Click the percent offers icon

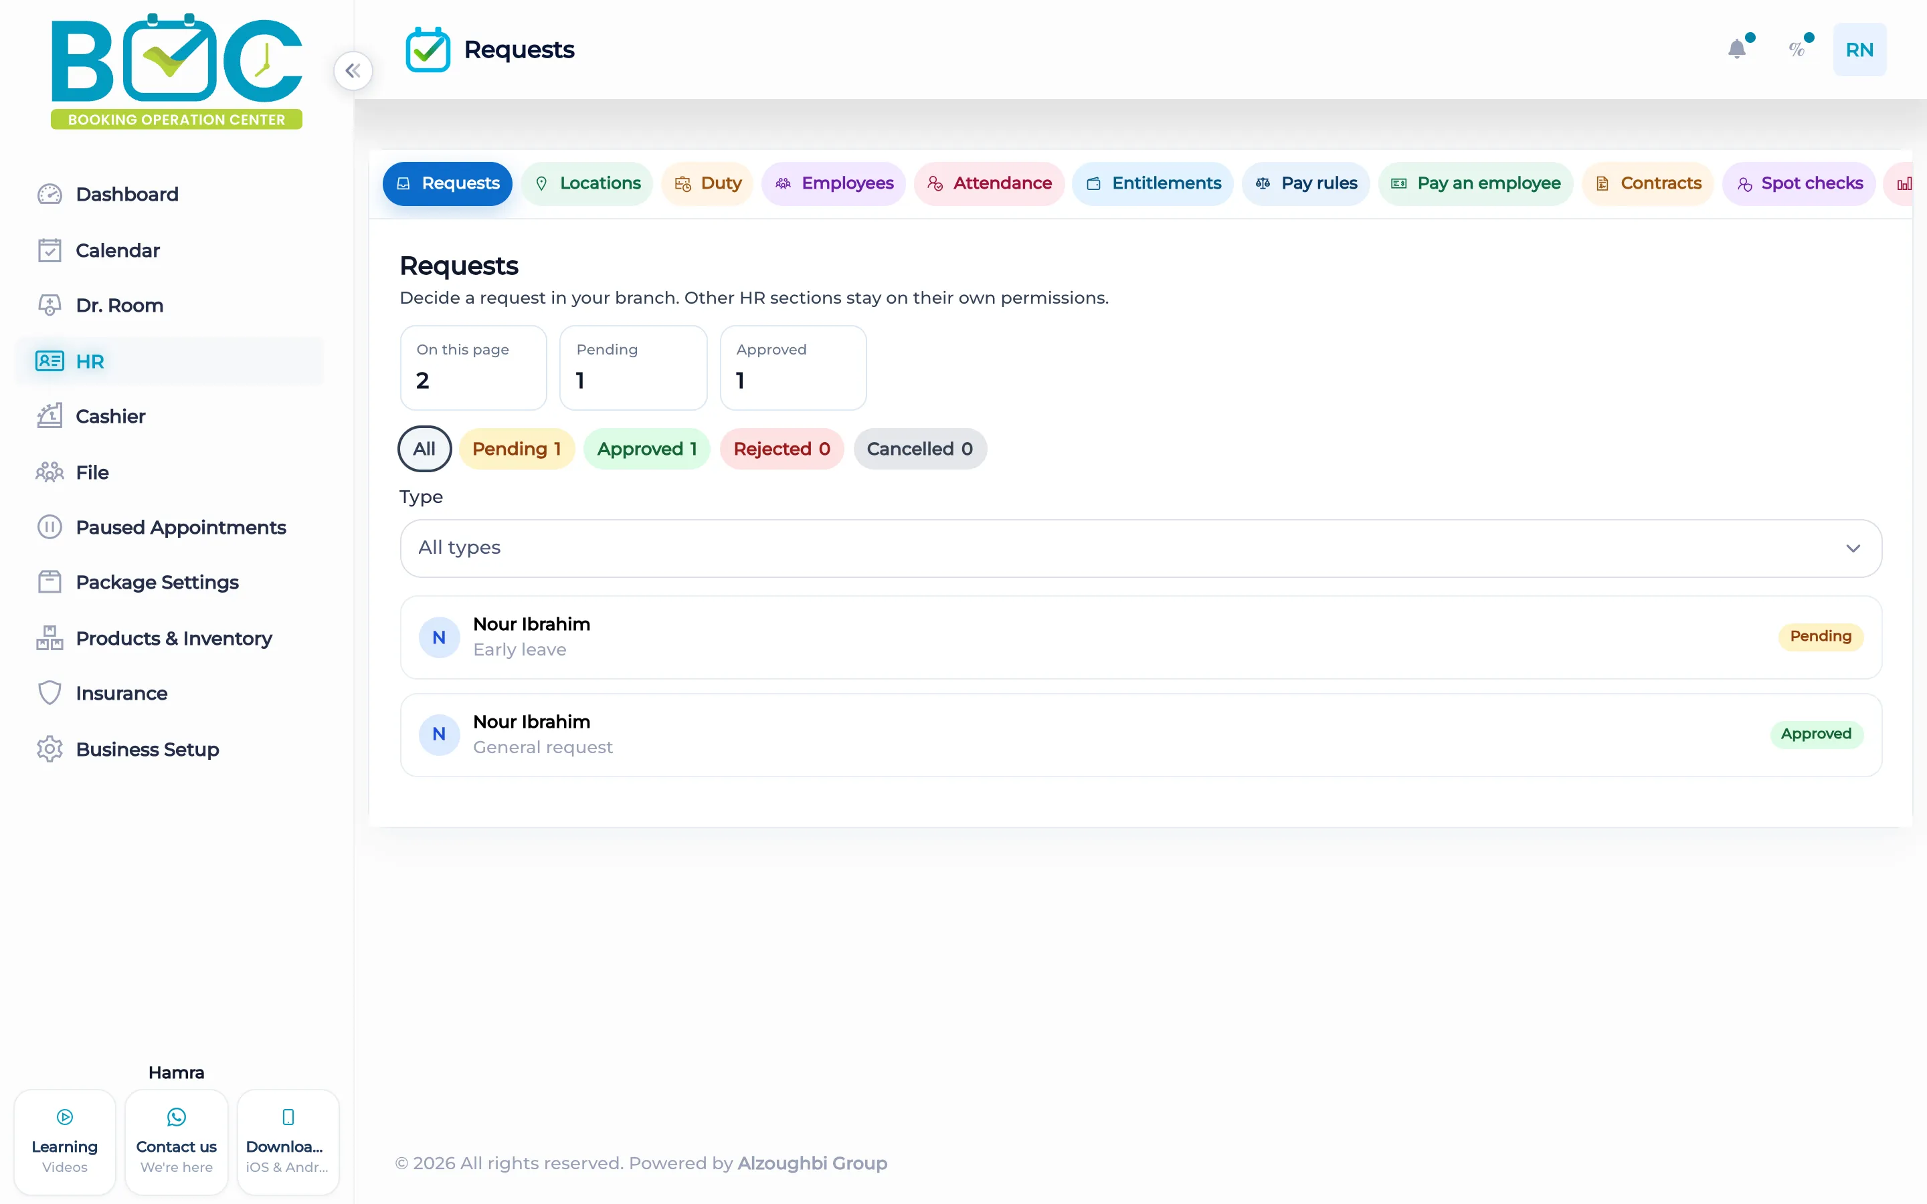tap(1797, 49)
